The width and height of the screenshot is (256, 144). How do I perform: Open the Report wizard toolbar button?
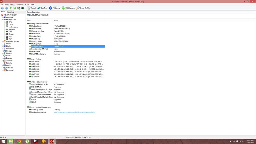[32, 8]
